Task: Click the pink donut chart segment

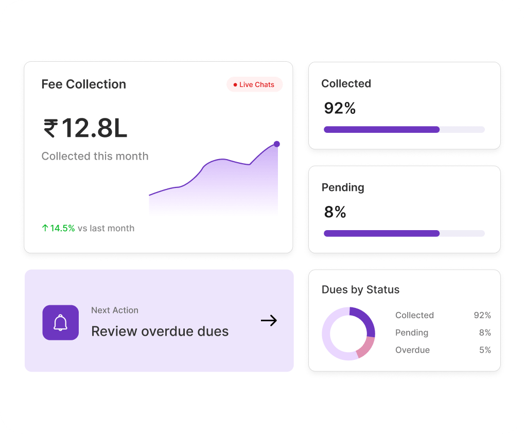Action: (366, 348)
